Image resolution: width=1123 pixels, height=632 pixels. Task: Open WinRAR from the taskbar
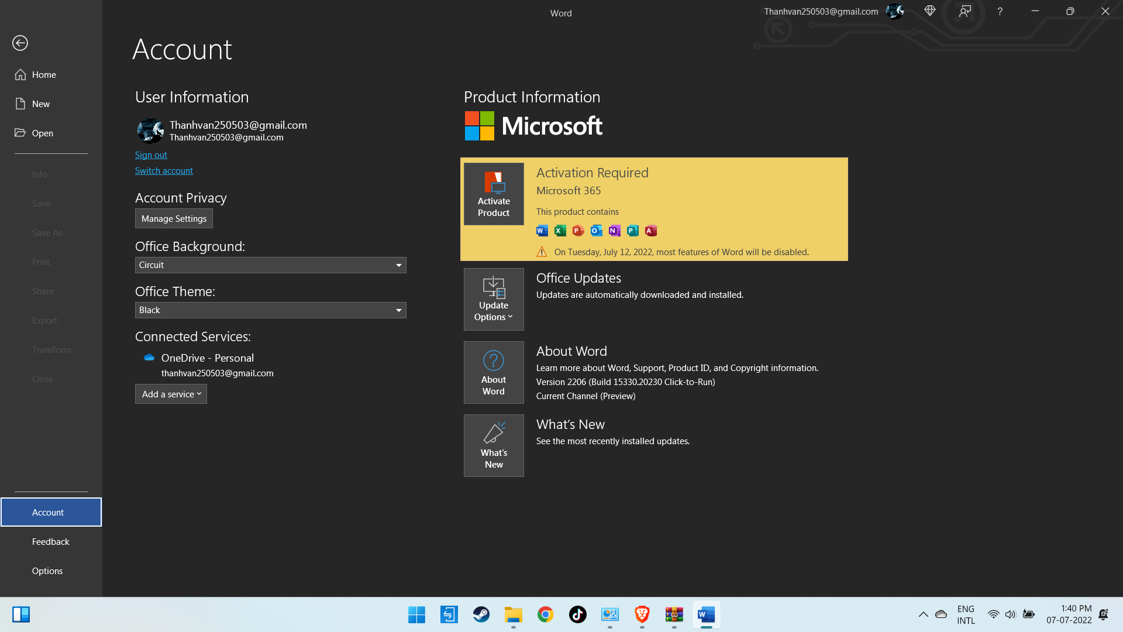[674, 614]
